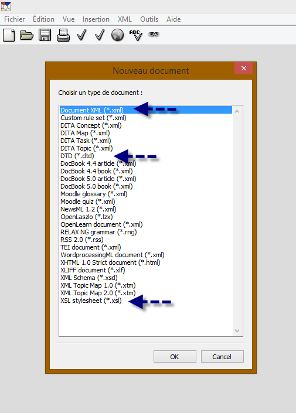The width and height of the screenshot is (296, 413).
Task: Open the Fichier menu
Action: click(x=15, y=19)
